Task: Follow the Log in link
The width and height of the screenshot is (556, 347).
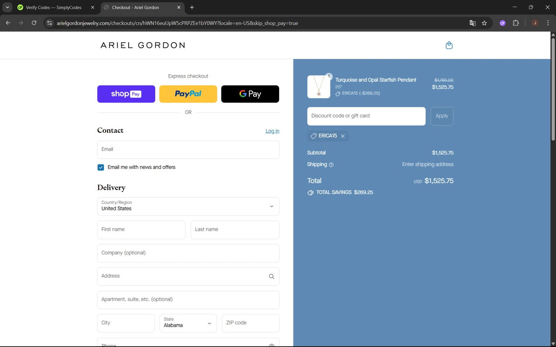Action: tap(272, 131)
